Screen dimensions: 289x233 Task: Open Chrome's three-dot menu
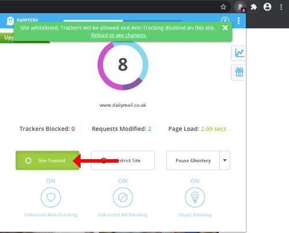pyautogui.click(x=281, y=7)
